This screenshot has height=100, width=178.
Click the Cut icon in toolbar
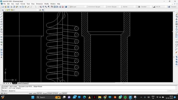[x=20, y=7]
